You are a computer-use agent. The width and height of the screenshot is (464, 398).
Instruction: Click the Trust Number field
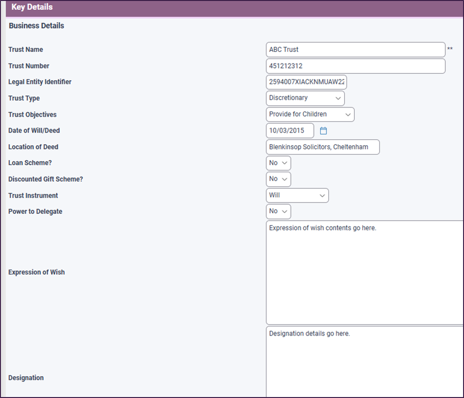tap(355, 66)
